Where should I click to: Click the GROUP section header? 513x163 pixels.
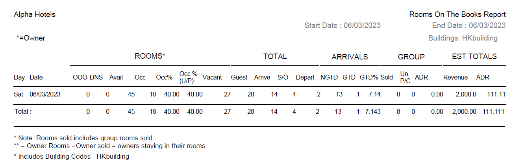(x=411, y=57)
